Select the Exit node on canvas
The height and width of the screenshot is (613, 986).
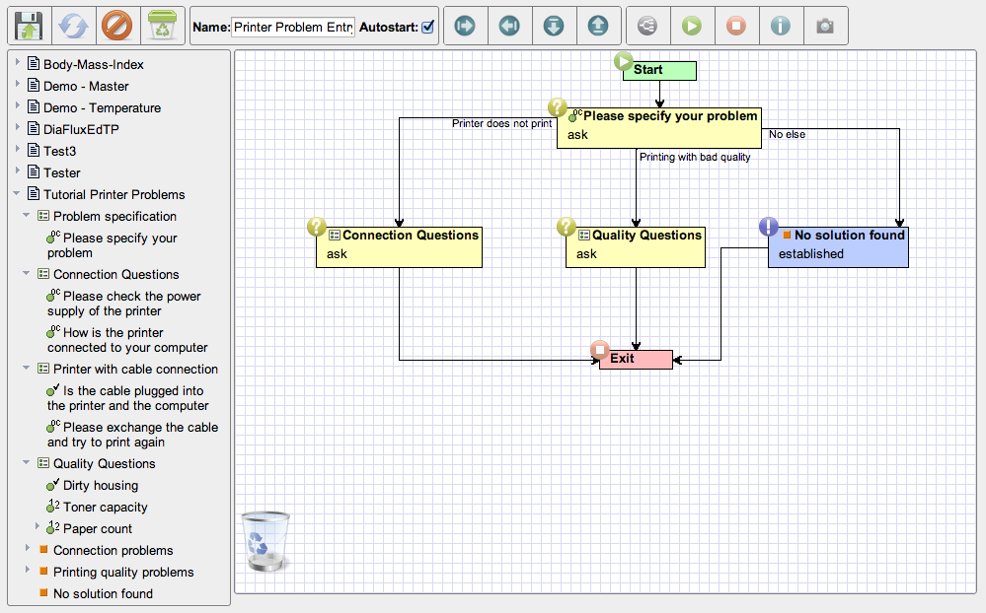click(x=636, y=360)
